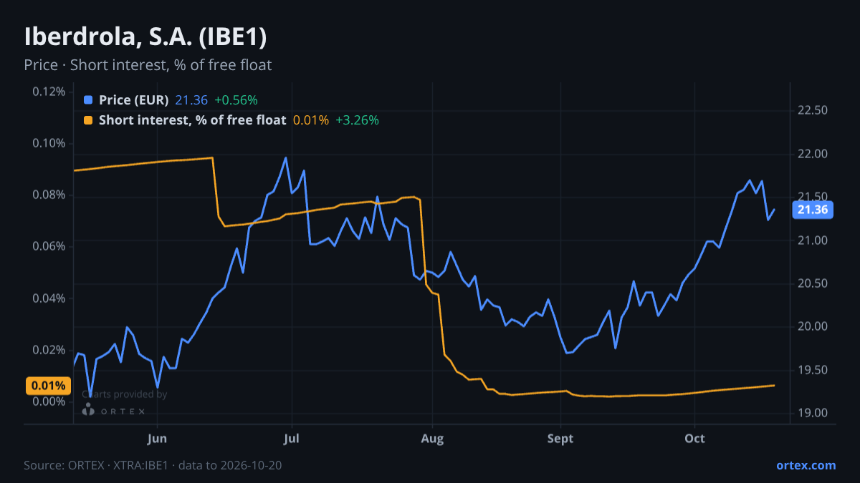Click the 0.08% left axis label
The width and height of the screenshot is (860, 483).
pos(49,195)
